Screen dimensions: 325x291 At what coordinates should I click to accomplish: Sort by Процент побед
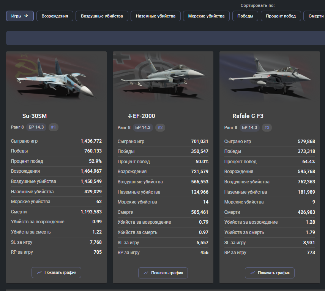pyautogui.click(x=281, y=16)
